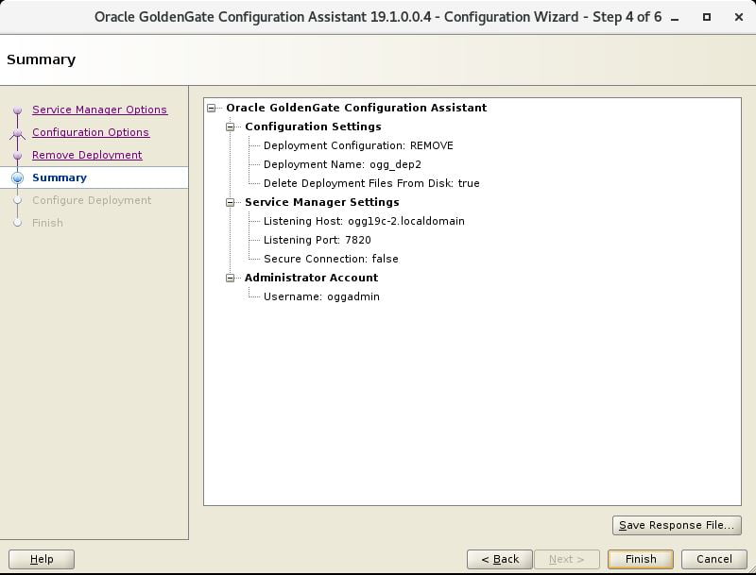Image resolution: width=756 pixels, height=575 pixels.
Task: Select 'Listening Port: 7820' row
Action: pos(318,240)
